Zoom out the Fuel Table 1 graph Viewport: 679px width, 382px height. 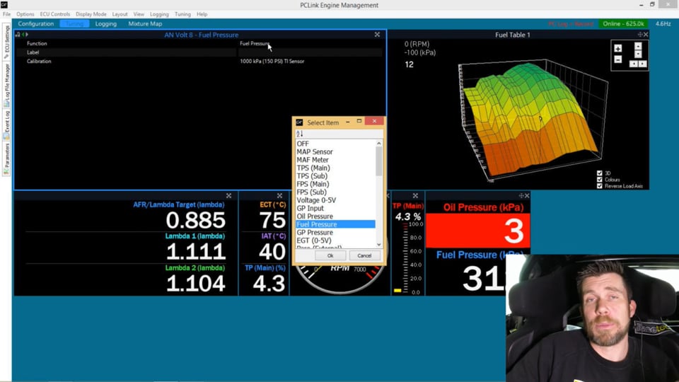tap(618, 59)
